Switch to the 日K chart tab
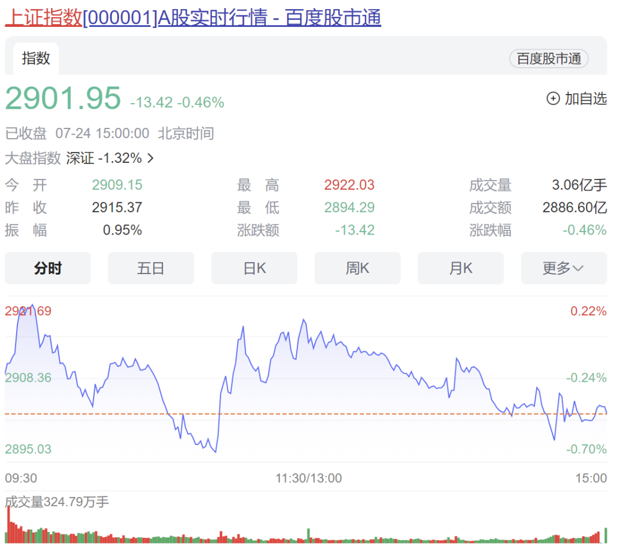The image size is (620, 547). click(x=254, y=268)
